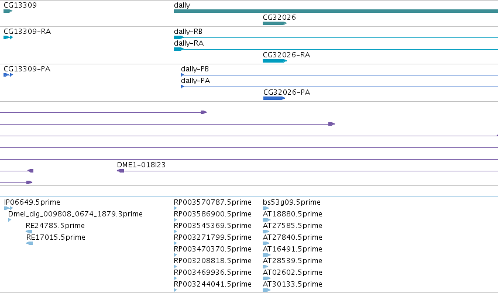Click the CG13309-PA label
The height and width of the screenshot is (293, 498).
[x=27, y=69]
